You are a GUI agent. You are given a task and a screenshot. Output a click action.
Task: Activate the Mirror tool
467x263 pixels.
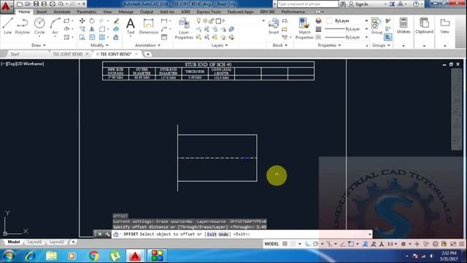pyautogui.click(x=92, y=29)
